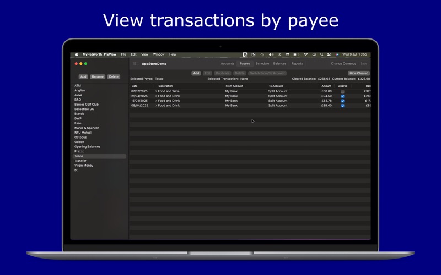Click the Change Currency button
This screenshot has height=275, width=441.
[343, 64]
